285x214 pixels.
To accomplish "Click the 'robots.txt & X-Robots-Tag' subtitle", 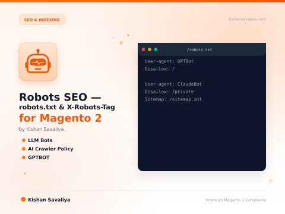I will tap(67, 107).
